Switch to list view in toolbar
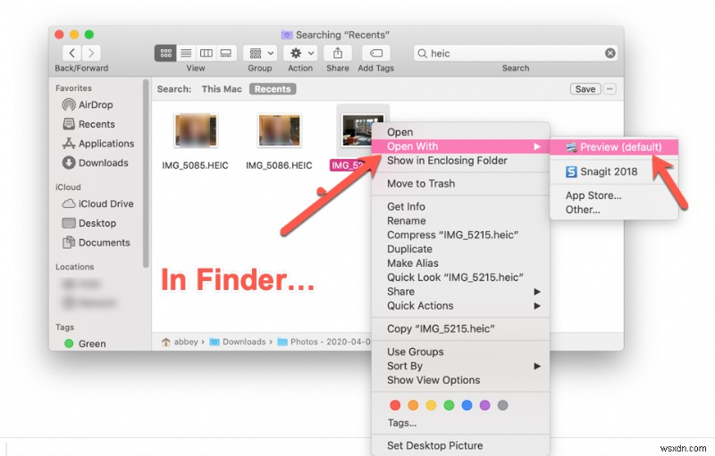715x456 pixels. coord(186,54)
